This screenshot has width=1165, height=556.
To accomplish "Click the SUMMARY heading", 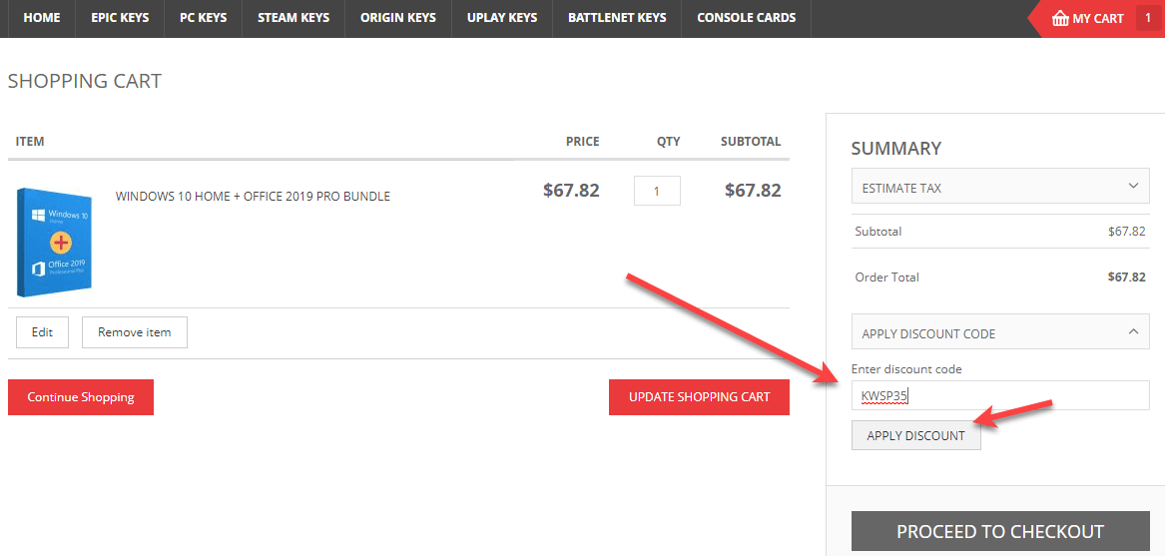I will 896,149.
